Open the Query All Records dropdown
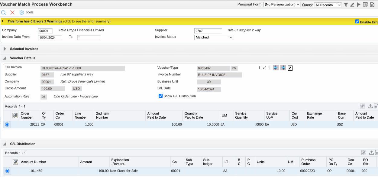The image size is (378, 177). [328, 5]
